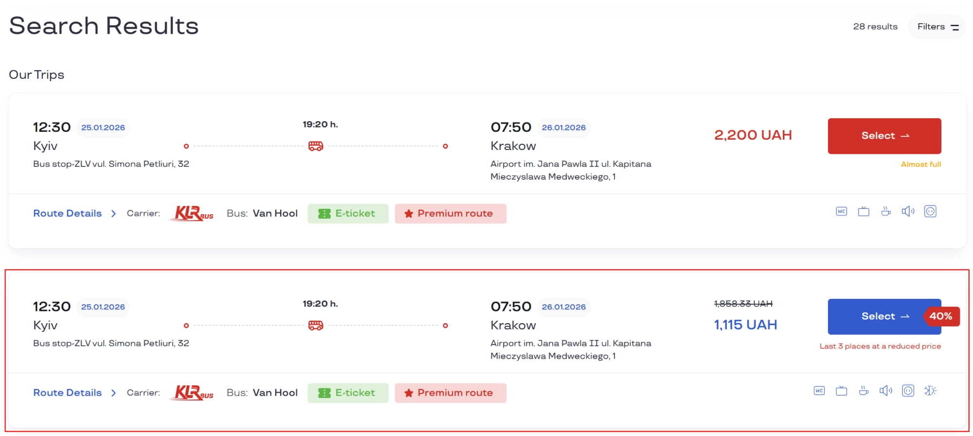Image resolution: width=973 pixels, height=436 pixels.
Task: Click the audio speaker amenity icon on first trip
Action: pos(908,211)
